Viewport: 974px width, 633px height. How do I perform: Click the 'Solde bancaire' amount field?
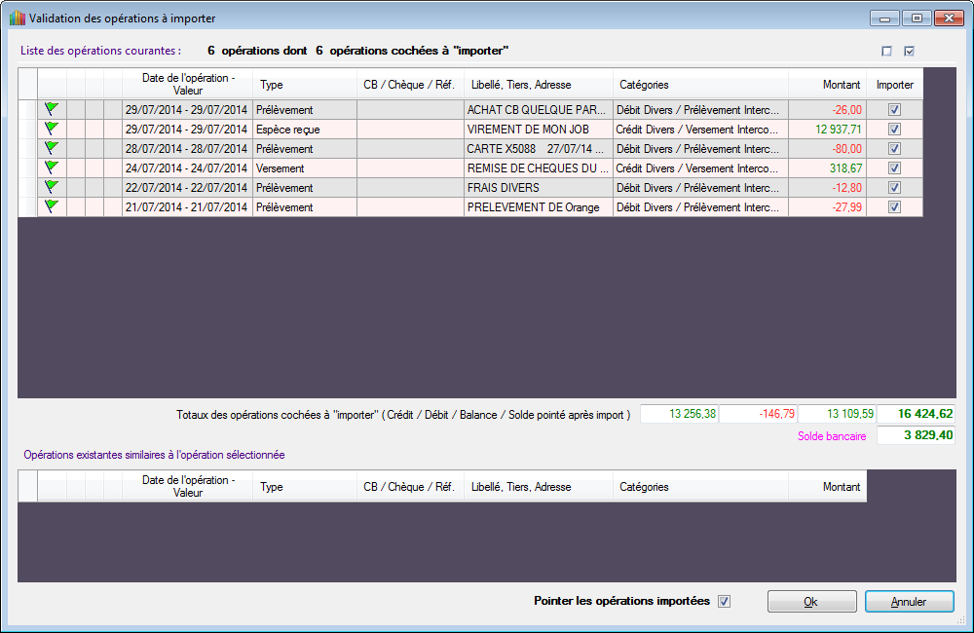(x=916, y=436)
